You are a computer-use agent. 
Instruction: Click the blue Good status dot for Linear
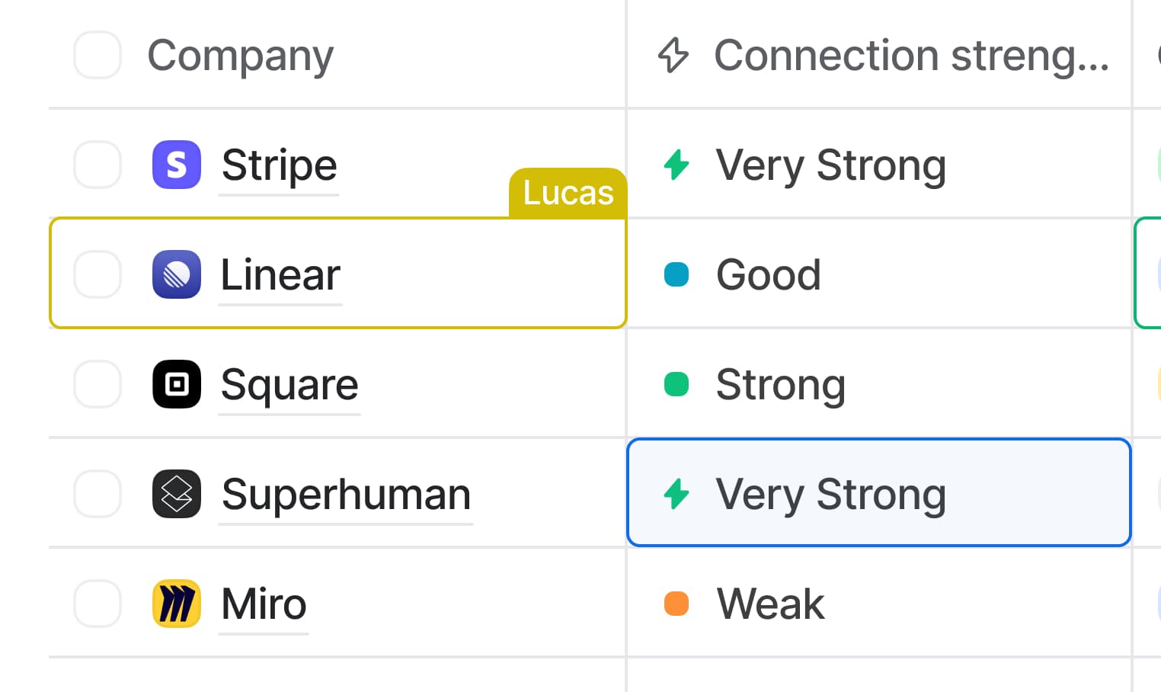(676, 274)
